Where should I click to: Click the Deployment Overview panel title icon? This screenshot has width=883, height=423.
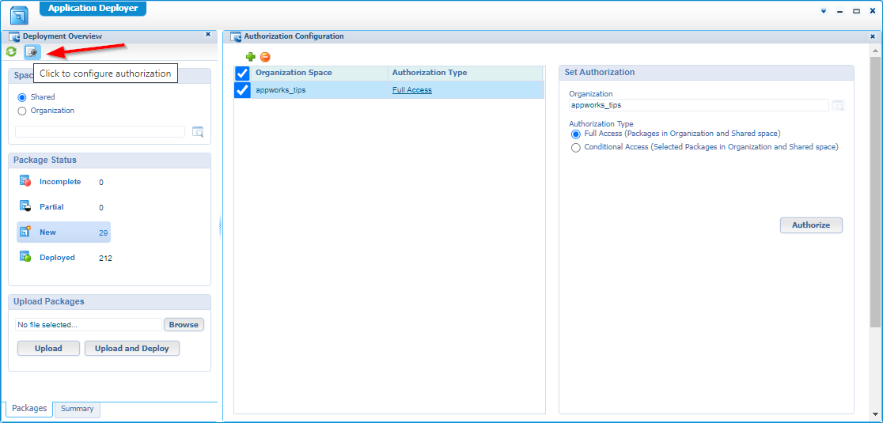14,36
